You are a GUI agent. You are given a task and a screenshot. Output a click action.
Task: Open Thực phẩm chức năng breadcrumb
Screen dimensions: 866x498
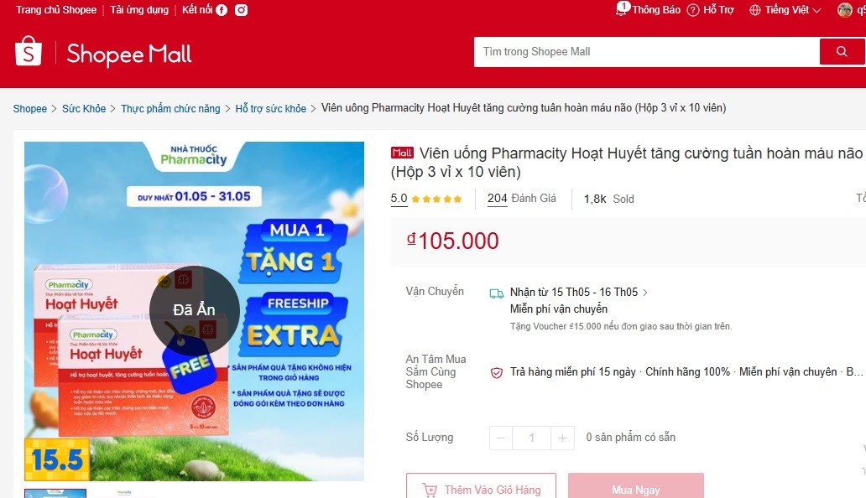click(x=170, y=109)
